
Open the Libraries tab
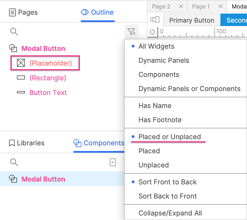(x=27, y=143)
